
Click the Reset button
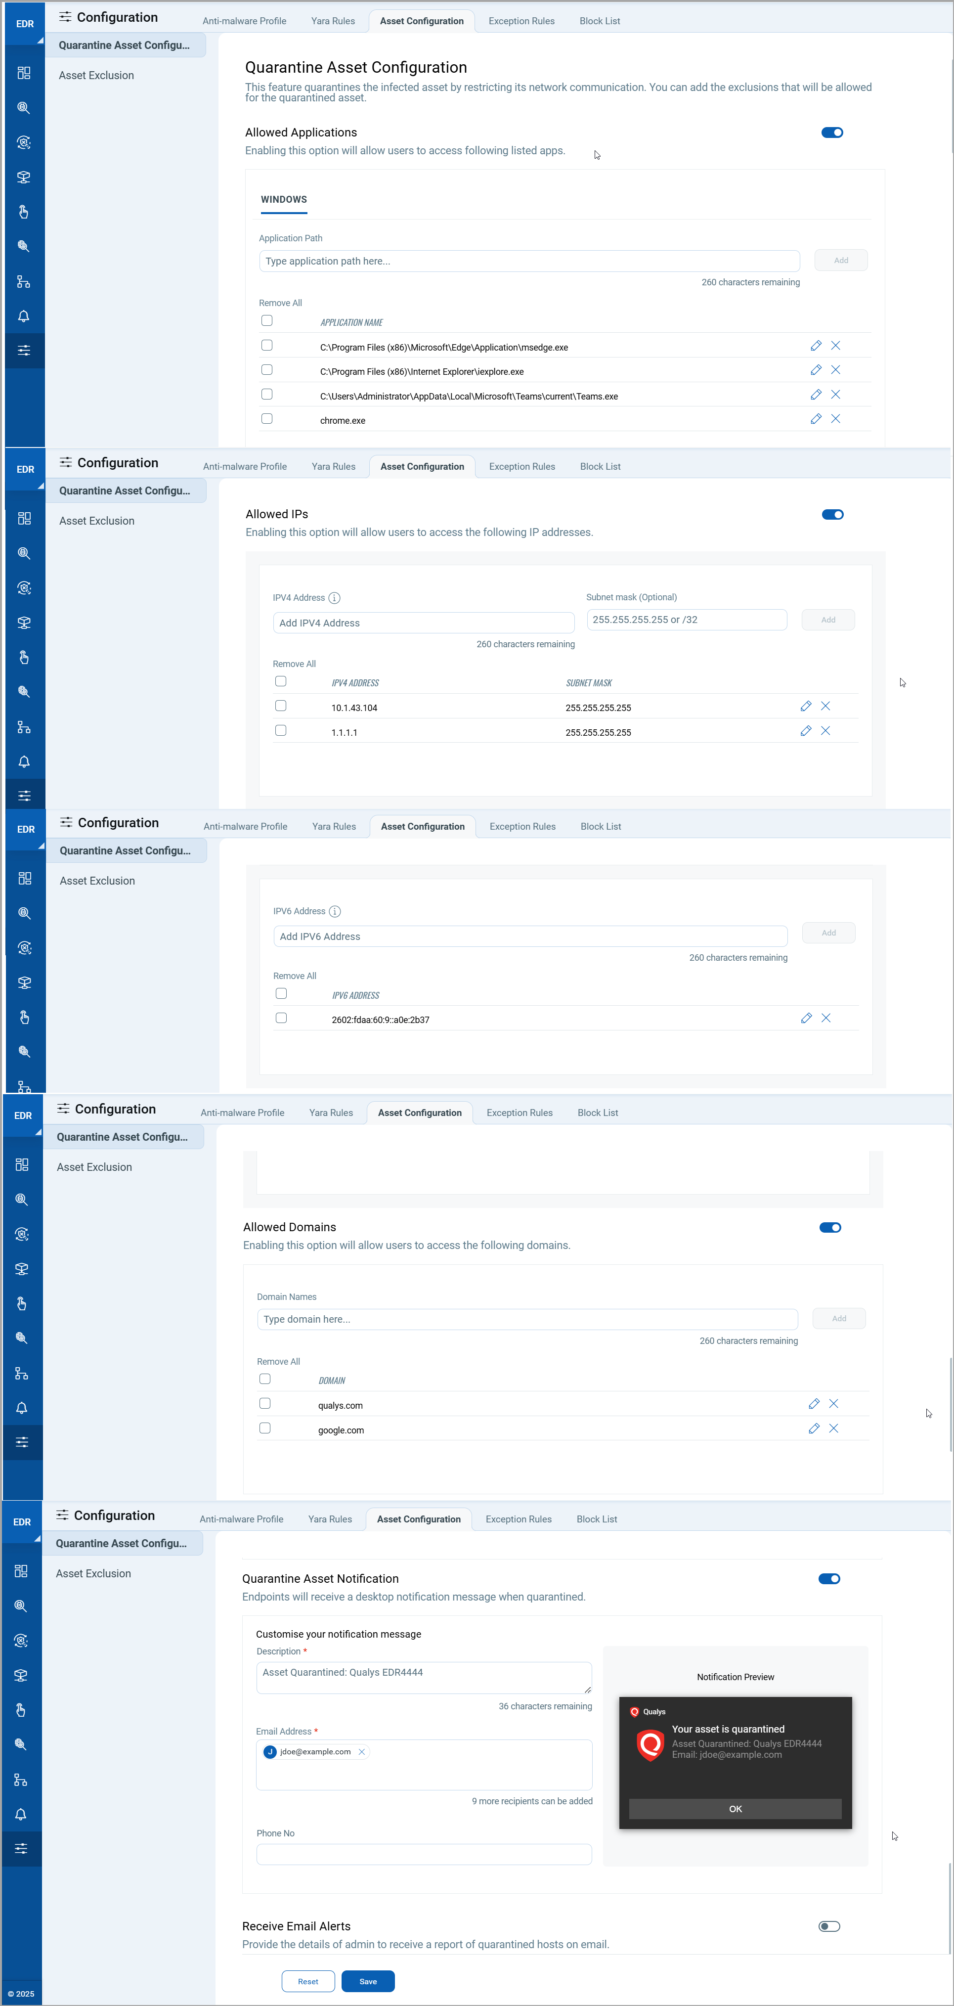click(307, 1982)
